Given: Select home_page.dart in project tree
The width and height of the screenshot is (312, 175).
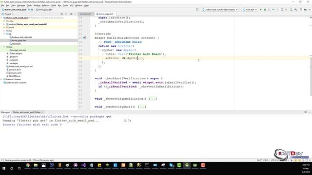Looking at the screenshot, I should click(x=19, y=40).
